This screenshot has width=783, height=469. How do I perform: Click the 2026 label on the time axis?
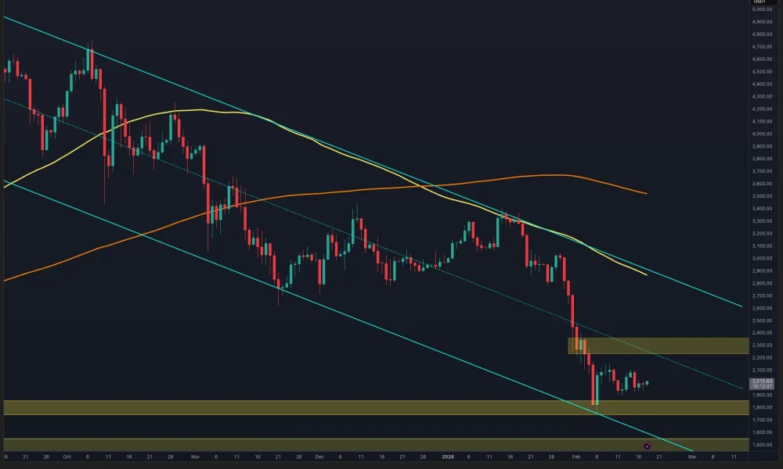click(448, 456)
